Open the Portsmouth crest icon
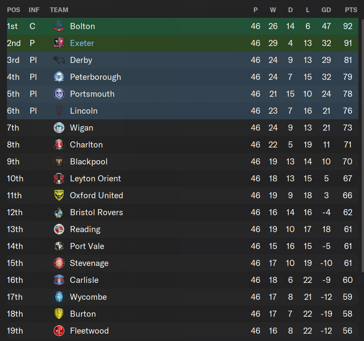Screen dimensions: 364x341 tap(59, 94)
